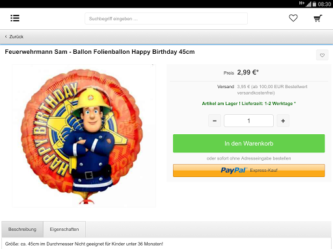
Task: Check the 08:30 clock in status bar
Action: pyautogui.click(x=325, y=4)
